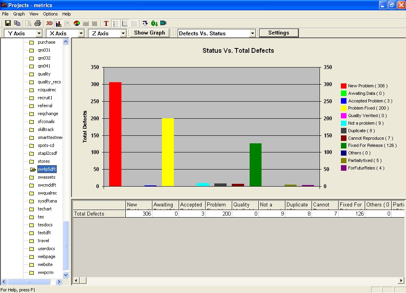The image size is (406, 293).
Task: Click the Settings button
Action: coord(279,33)
